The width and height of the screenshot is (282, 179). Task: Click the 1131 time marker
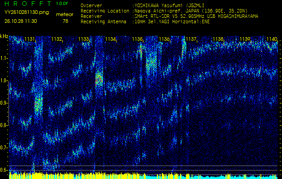coord(30,39)
